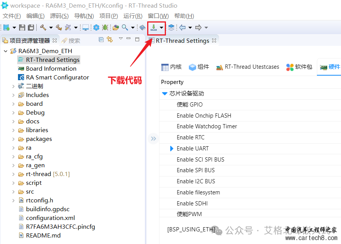This screenshot has height=244, width=341.
Task: Click the magnifier search icon in toolbar
Action: [x=125, y=27]
